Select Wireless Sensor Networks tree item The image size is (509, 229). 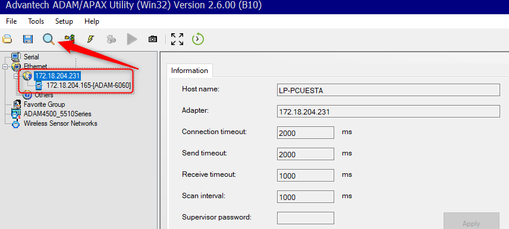61,123
